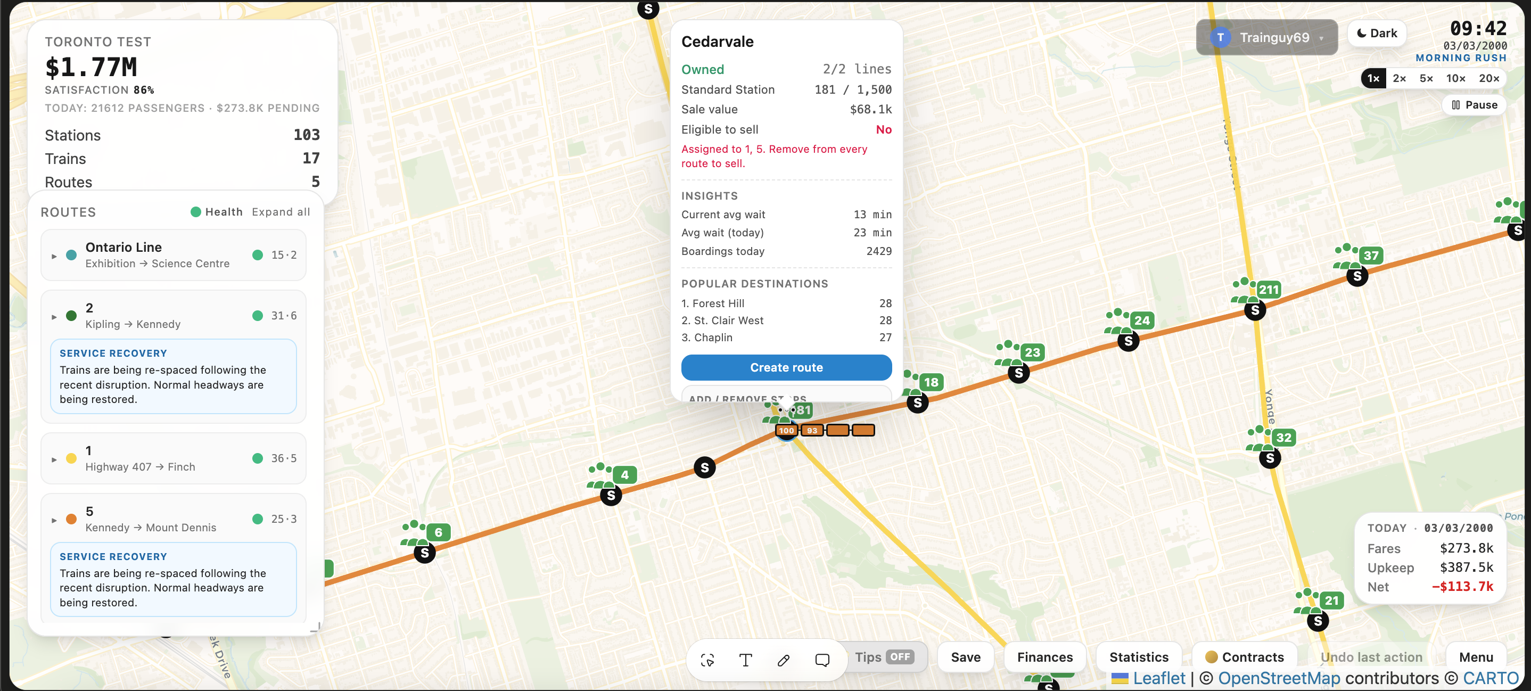Click the Chaplin destination row
1531x691 pixels.
(786, 338)
